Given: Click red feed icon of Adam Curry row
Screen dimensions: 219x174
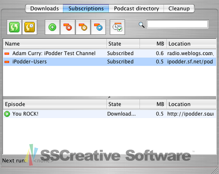Looking at the screenshot, I should tap(7, 54).
